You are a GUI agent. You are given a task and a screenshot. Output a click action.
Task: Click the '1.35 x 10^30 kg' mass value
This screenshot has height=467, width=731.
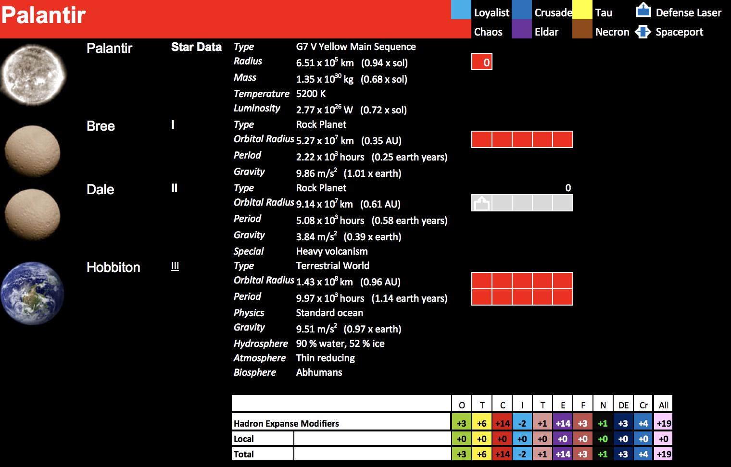click(325, 78)
